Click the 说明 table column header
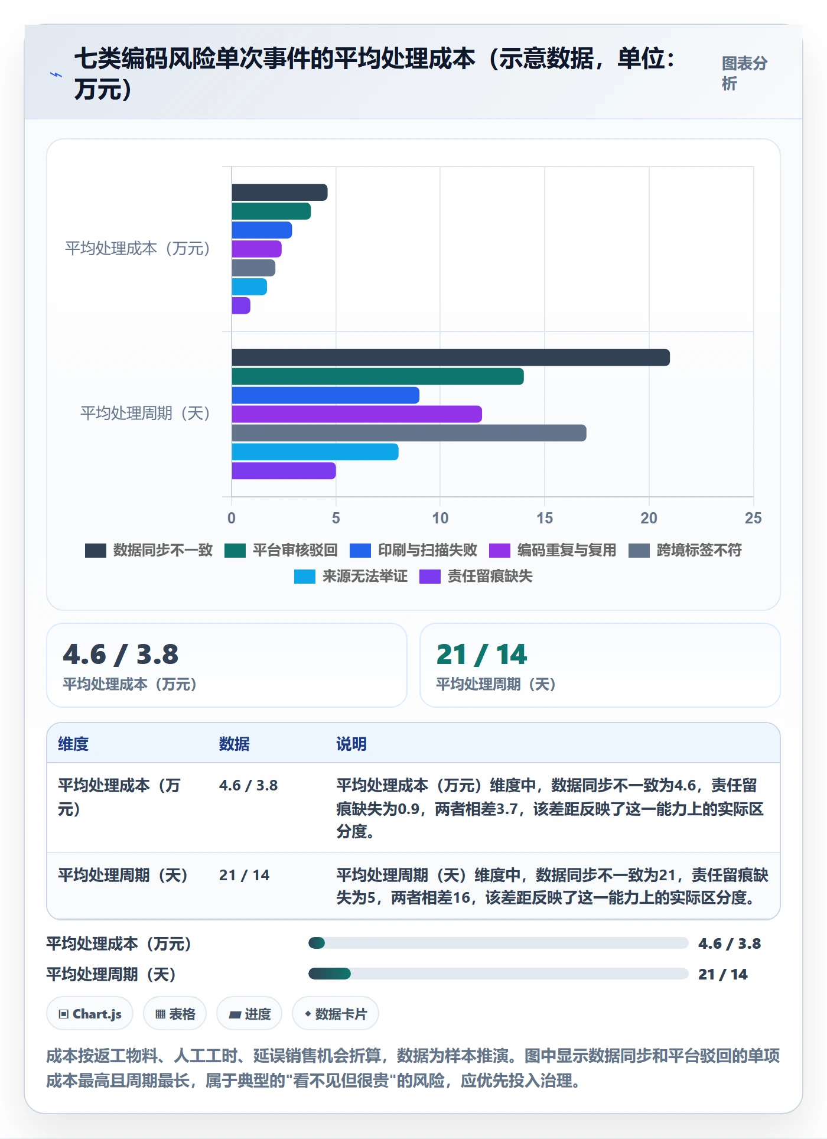The height and width of the screenshot is (1139, 827). click(351, 744)
